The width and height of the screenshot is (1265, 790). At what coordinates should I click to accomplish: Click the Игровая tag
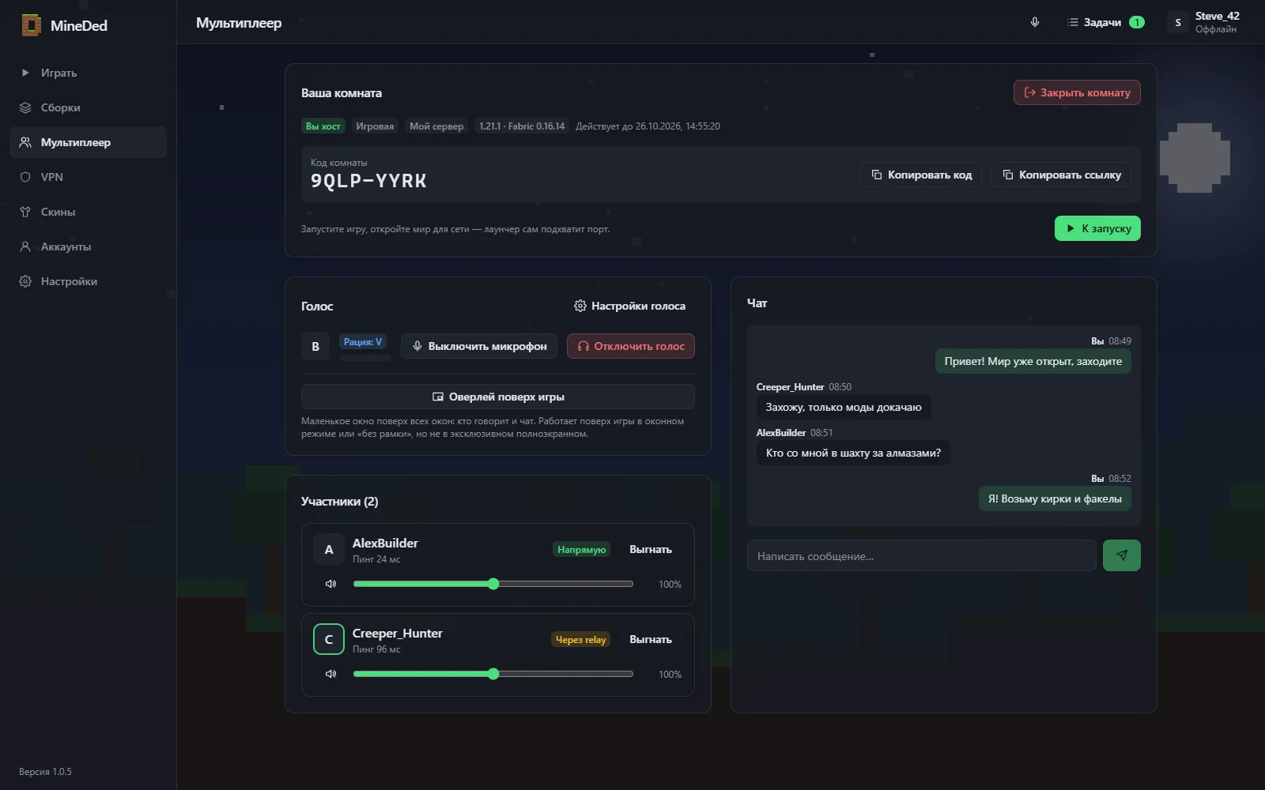(375, 126)
